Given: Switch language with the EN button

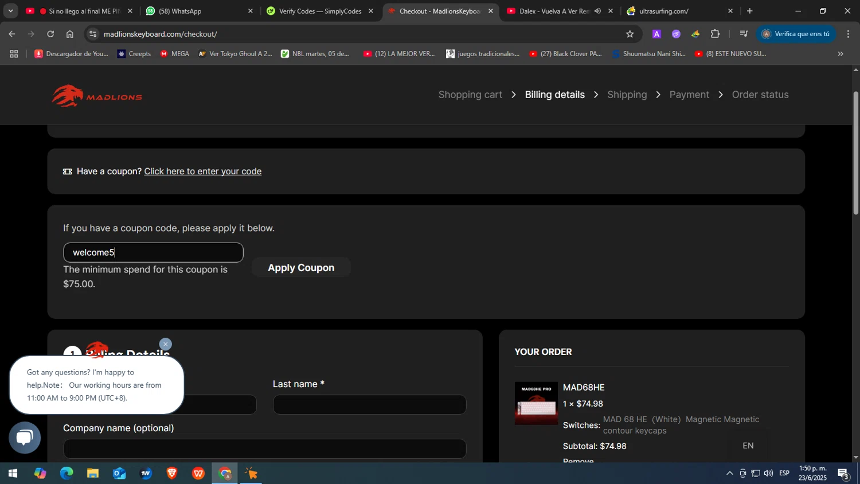Looking at the screenshot, I should click(748, 446).
